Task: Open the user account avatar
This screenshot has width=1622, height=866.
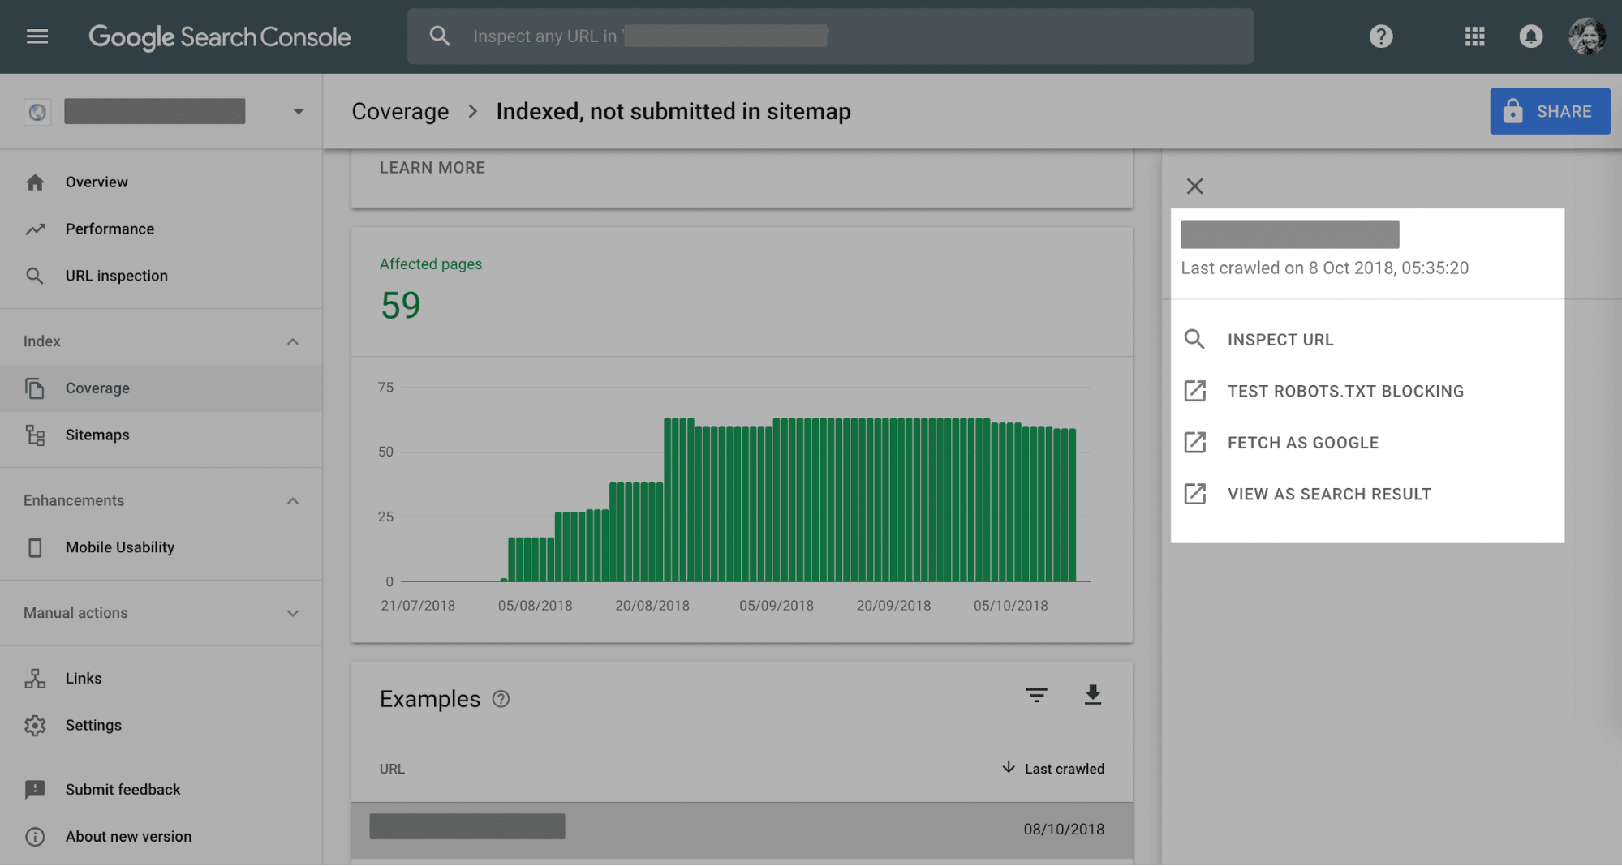Action: [1586, 36]
